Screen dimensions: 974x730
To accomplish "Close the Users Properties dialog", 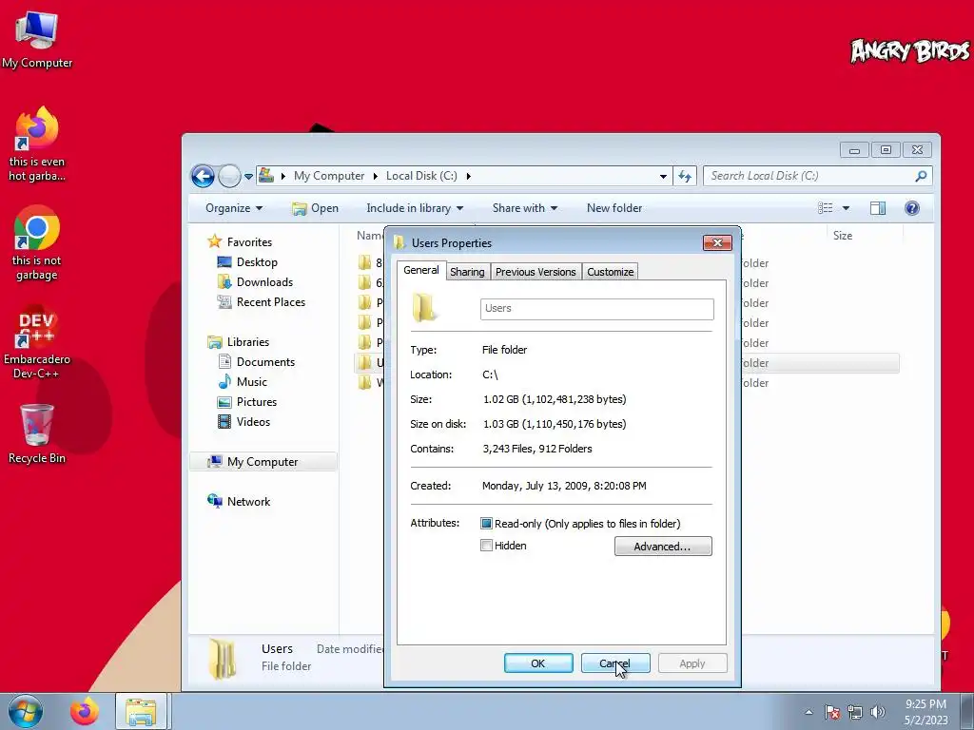I will coord(717,242).
